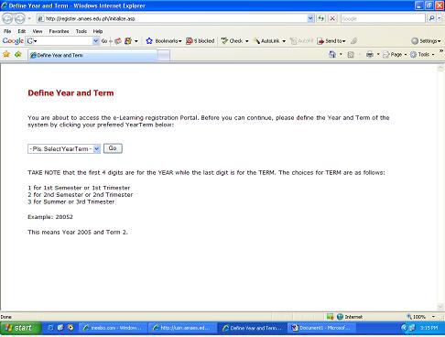This screenshot has width=445, height=337.
Task: Switch to Document1 - Microsoft taskbar window
Action: tap(321, 328)
